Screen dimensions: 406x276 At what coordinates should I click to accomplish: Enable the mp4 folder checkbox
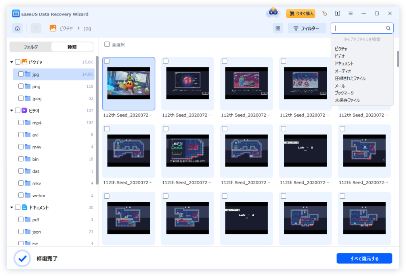click(21, 123)
